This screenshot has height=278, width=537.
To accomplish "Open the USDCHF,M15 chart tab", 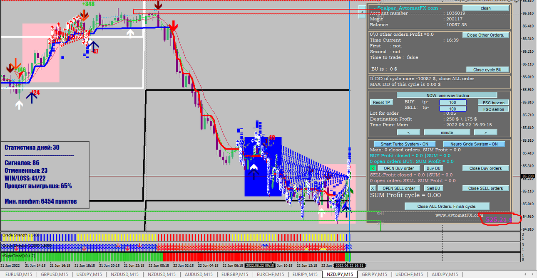I will (x=409, y=274).
